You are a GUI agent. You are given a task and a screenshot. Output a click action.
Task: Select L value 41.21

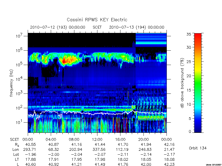77,164
